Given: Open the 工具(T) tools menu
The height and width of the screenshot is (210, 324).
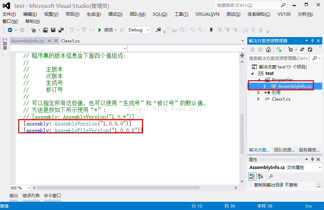Looking at the screenshot, I should click(x=181, y=14).
